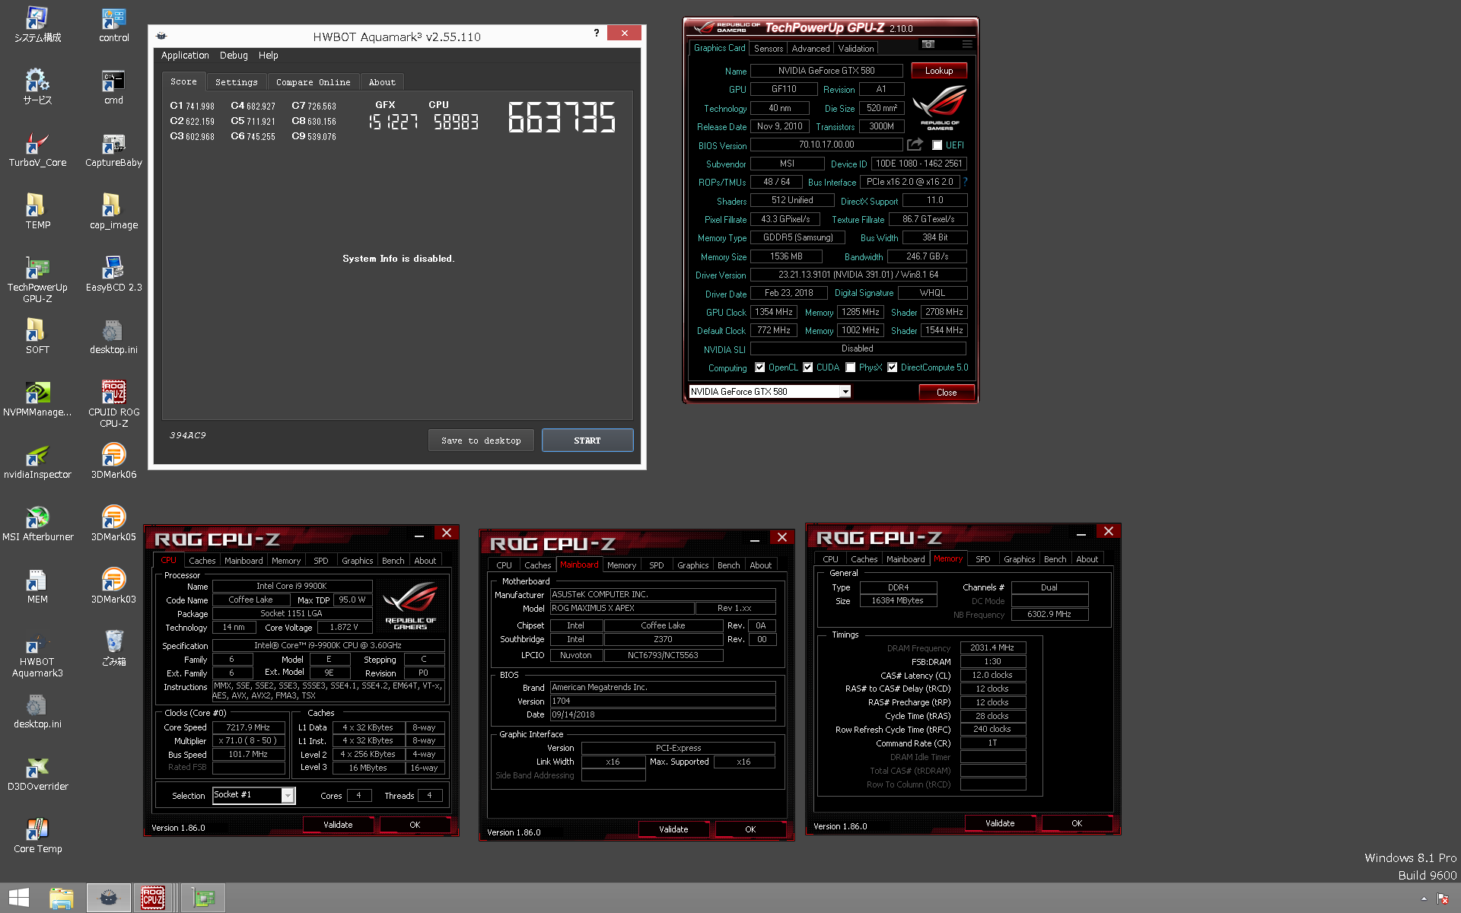This screenshot has width=1461, height=913.
Task: Open the Advanced tab in GPU-Z
Action: pos(810,49)
